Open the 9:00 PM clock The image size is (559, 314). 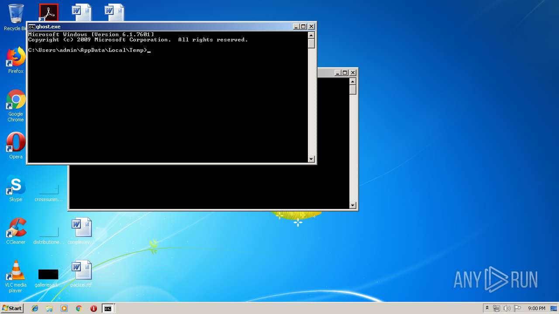click(536, 308)
